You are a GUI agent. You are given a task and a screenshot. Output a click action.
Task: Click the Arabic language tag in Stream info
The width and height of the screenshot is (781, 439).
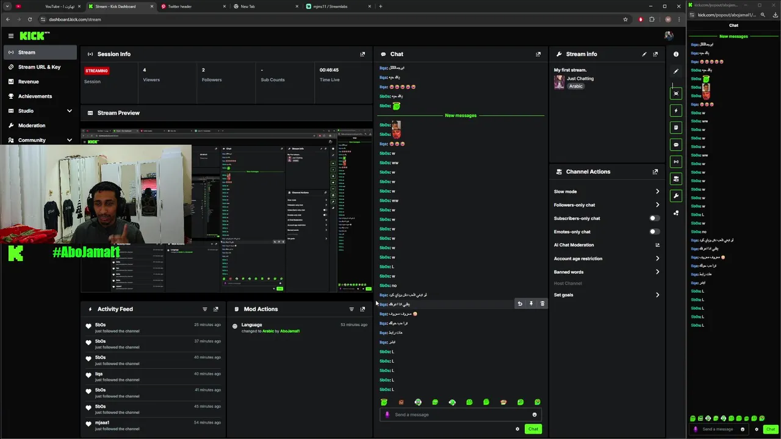(576, 87)
